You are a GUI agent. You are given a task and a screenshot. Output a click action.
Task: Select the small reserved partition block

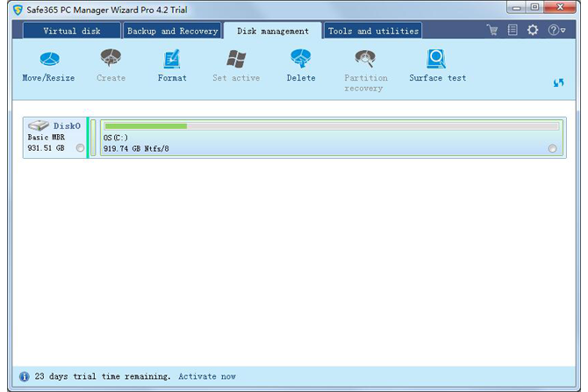[93, 138]
